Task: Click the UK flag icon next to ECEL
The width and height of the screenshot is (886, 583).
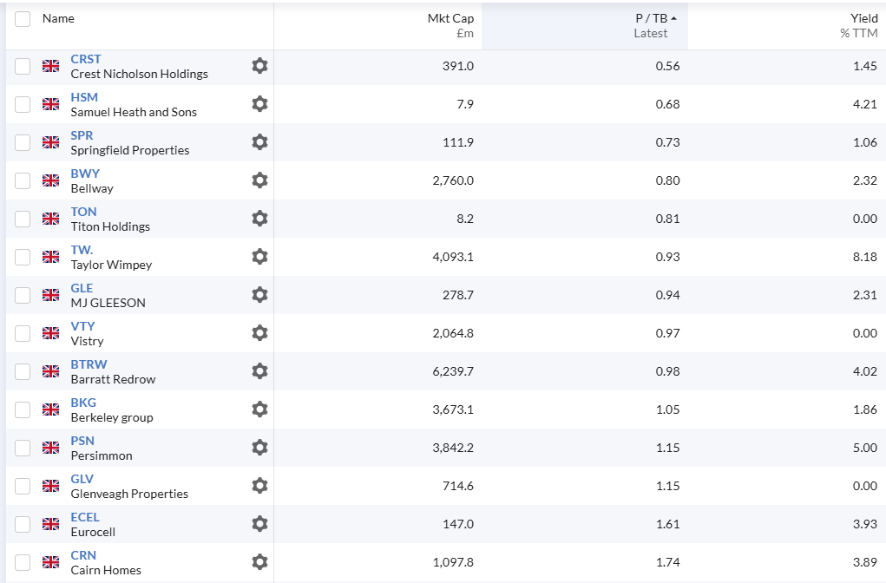Action: point(51,524)
